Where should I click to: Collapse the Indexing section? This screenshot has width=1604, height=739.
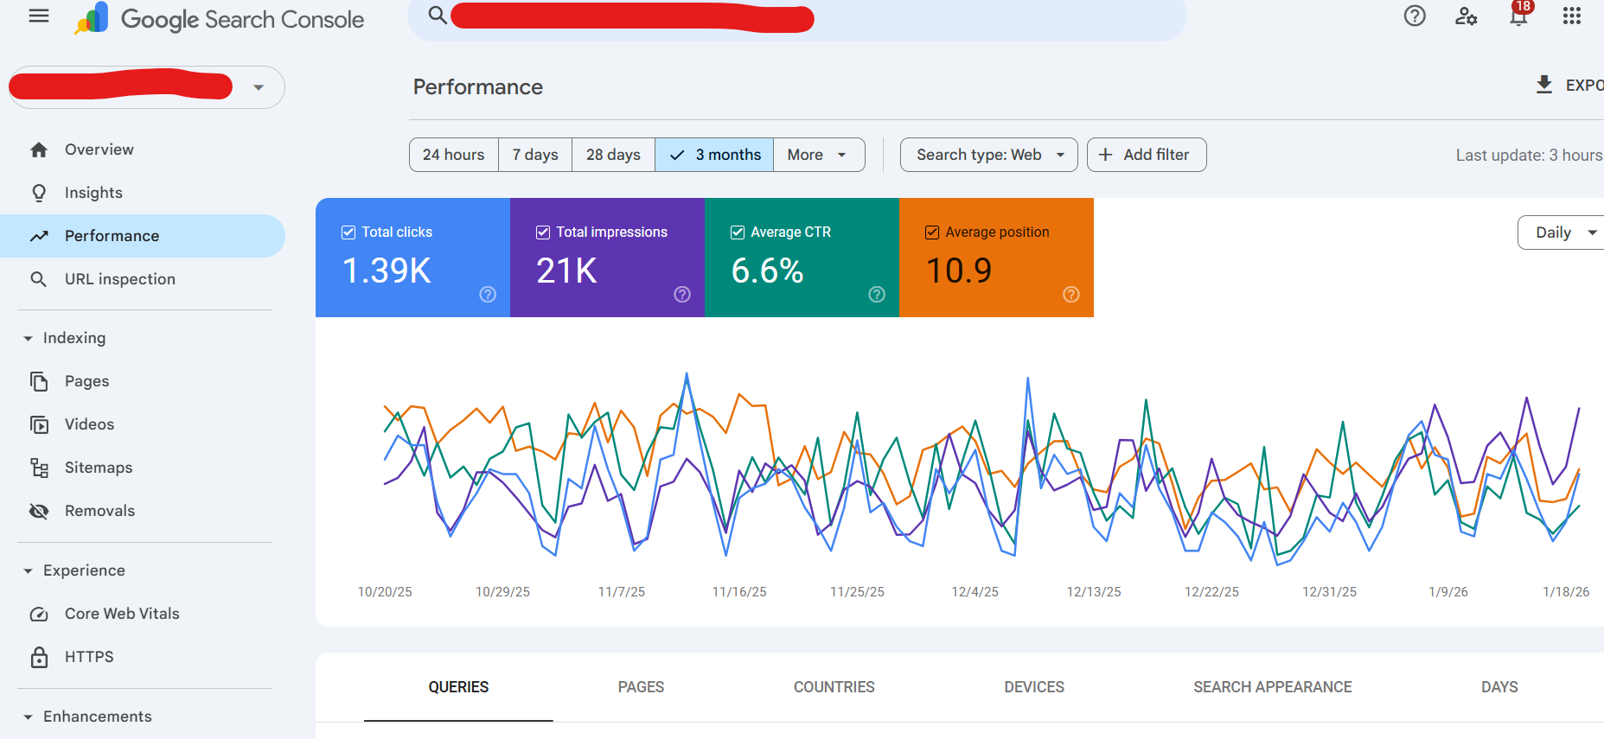pyautogui.click(x=29, y=338)
